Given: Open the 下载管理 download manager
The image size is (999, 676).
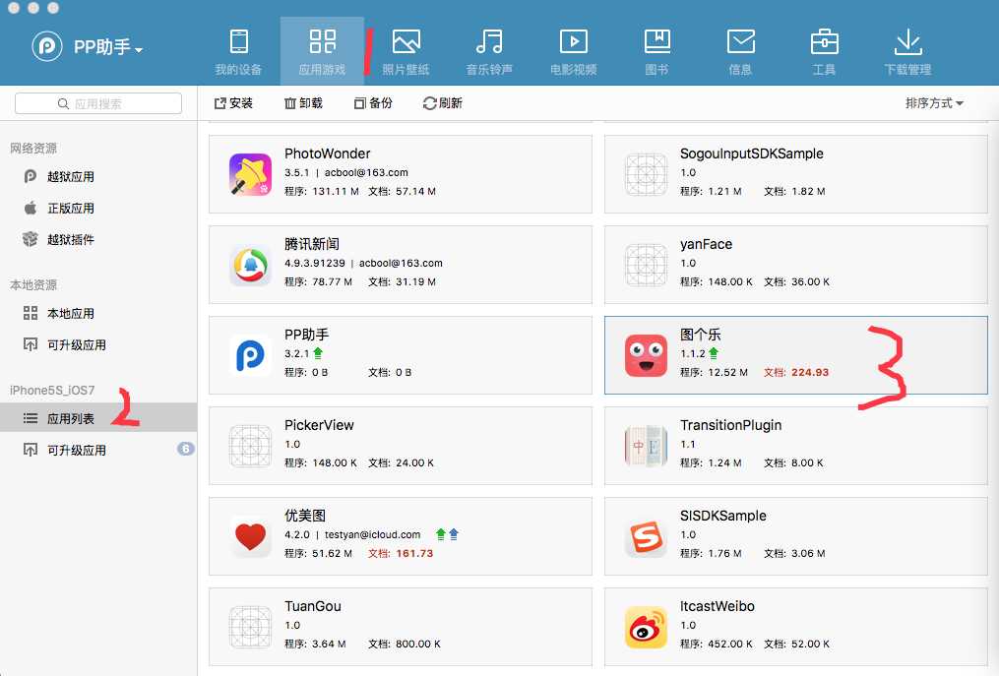Looking at the screenshot, I should tap(907, 52).
